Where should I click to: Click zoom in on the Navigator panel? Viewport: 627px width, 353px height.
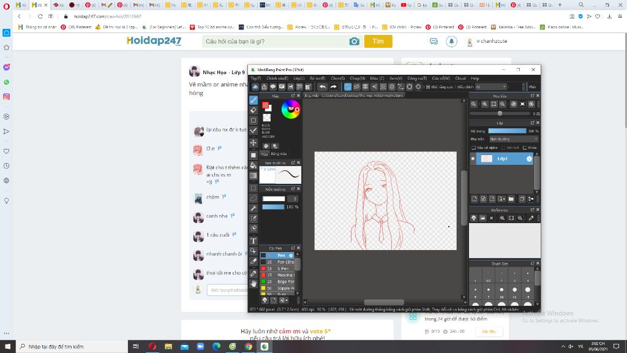pyautogui.click(x=485, y=104)
